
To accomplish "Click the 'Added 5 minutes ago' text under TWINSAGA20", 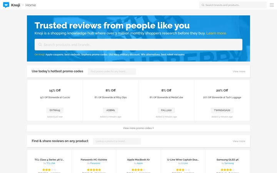I will click(x=222, y=117).
